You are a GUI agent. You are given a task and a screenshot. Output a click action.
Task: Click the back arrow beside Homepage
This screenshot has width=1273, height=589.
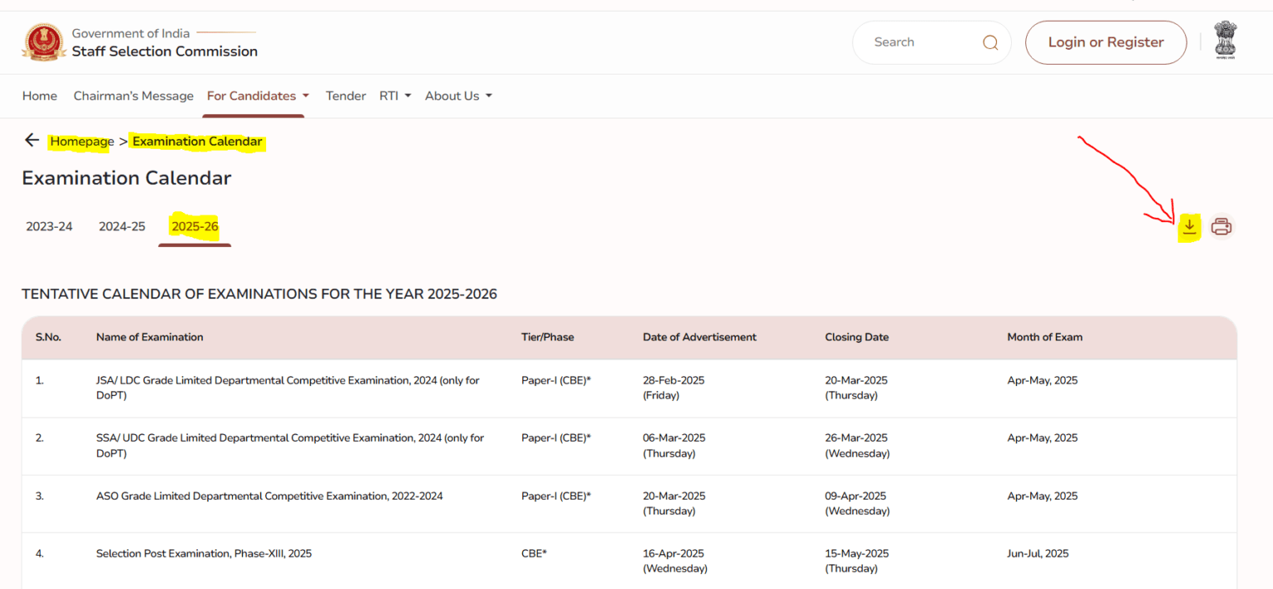[31, 140]
